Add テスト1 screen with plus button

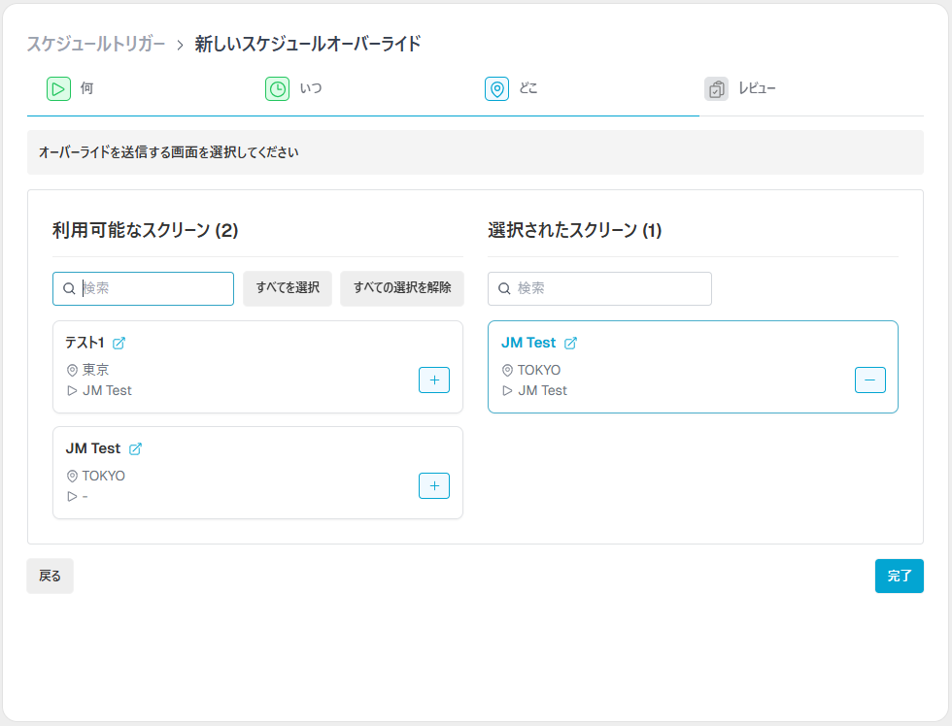click(434, 380)
